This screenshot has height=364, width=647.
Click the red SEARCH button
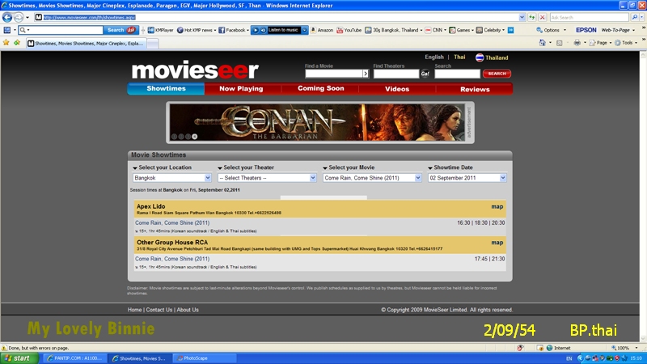click(x=497, y=74)
